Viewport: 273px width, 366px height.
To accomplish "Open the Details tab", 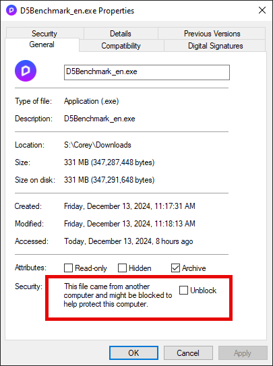I will coord(121,34).
